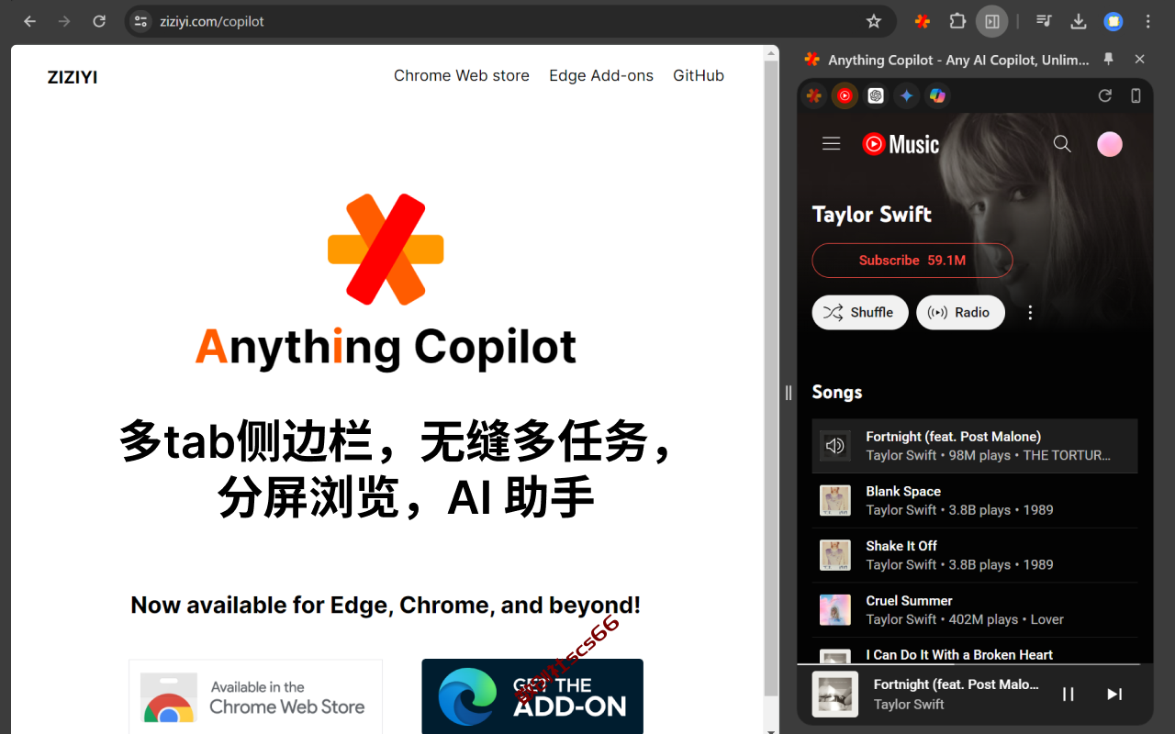Screen dimensions: 1175x734
Task: Click the Lover album link in Cruel Summer row
Action: (x=1047, y=619)
